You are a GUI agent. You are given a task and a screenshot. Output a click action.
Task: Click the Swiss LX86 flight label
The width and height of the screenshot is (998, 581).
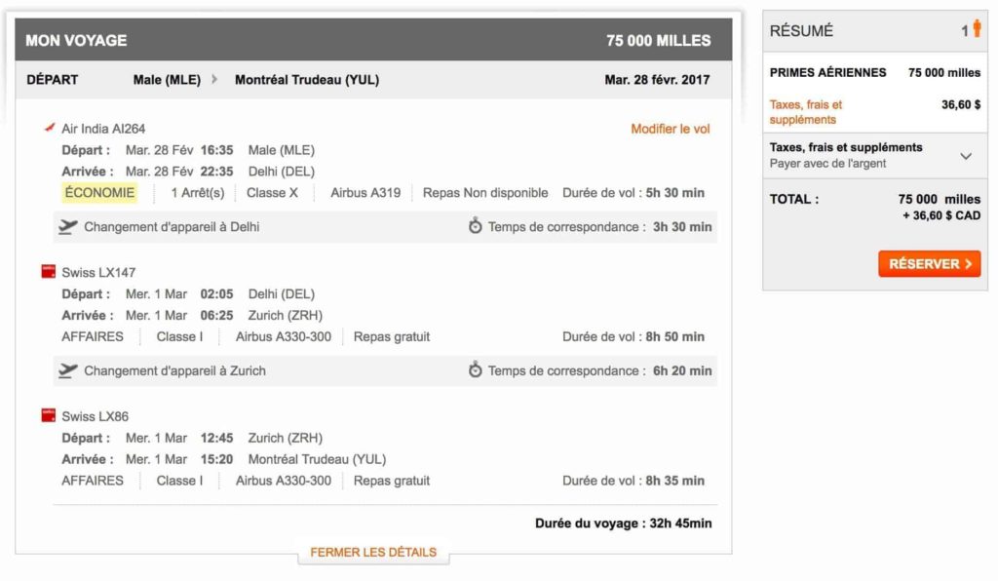[x=95, y=417]
